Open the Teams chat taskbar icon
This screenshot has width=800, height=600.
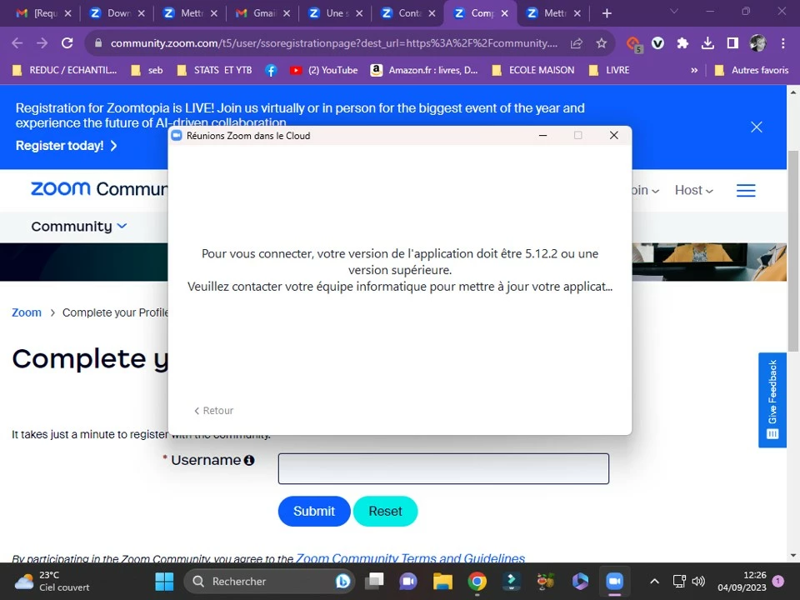click(x=408, y=581)
